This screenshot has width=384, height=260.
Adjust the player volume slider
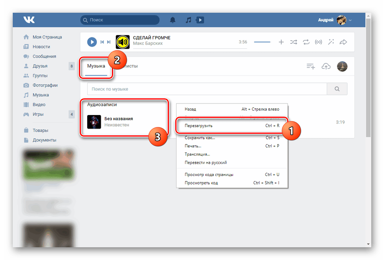[262, 42]
